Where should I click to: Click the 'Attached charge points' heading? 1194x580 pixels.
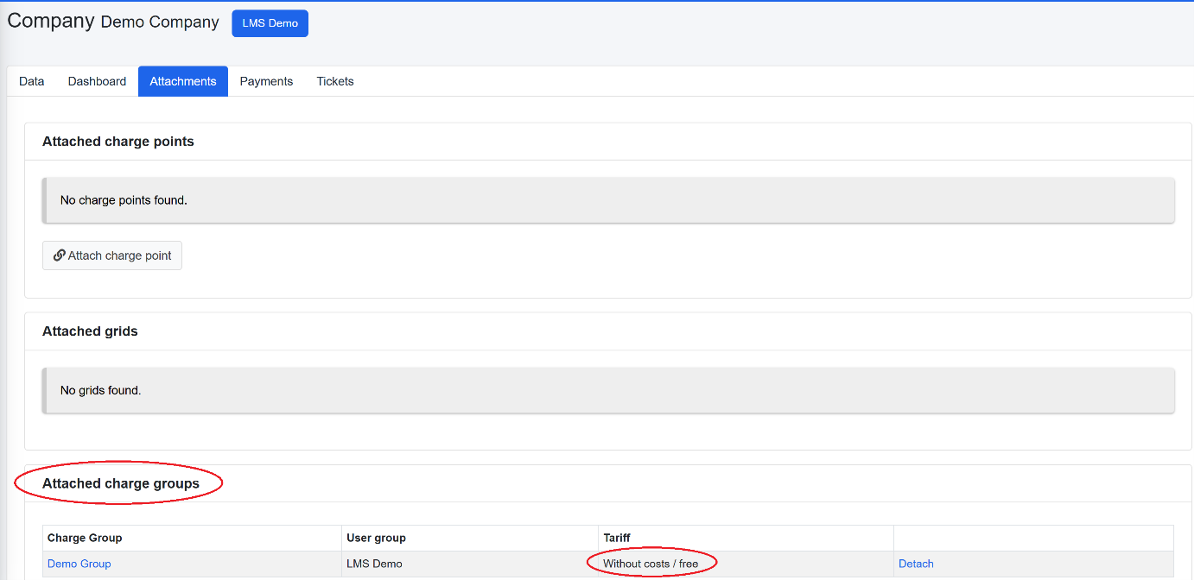[x=118, y=142]
